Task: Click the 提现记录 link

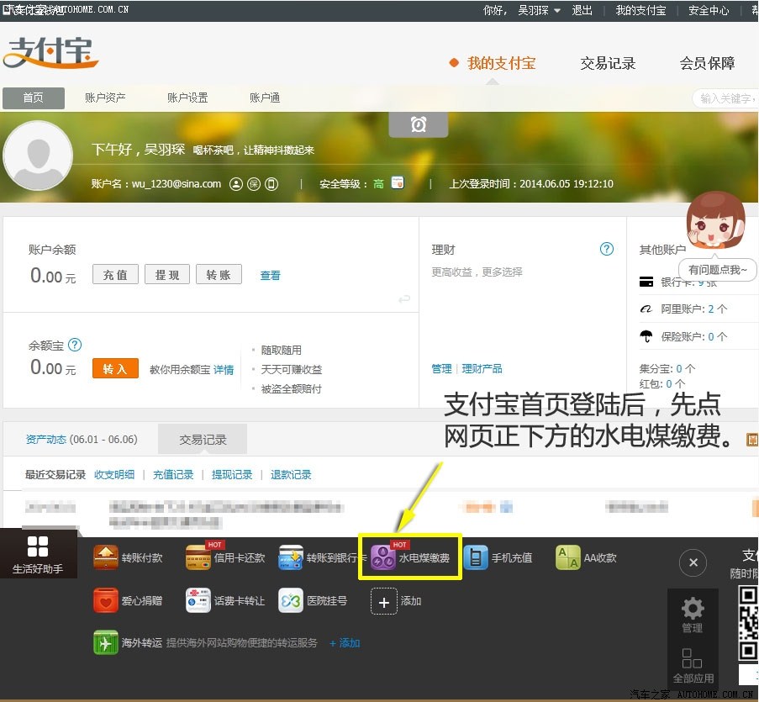Action: pos(232,474)
